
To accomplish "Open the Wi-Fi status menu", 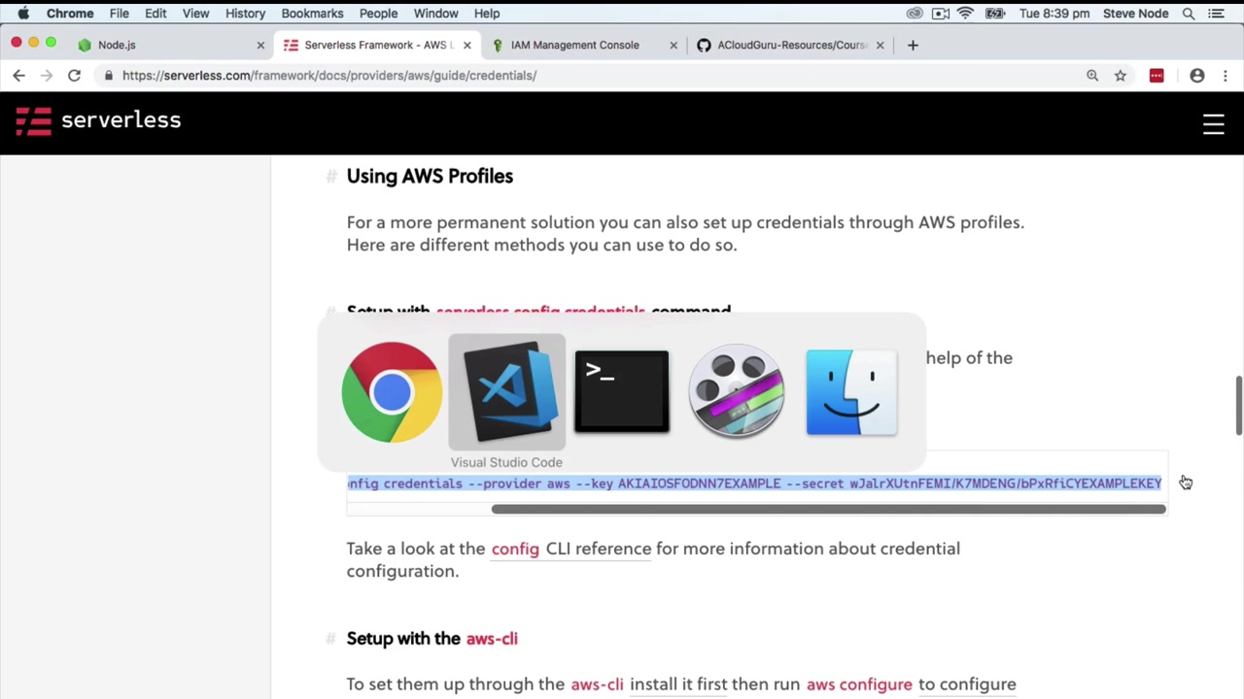I will click(965, 14).
